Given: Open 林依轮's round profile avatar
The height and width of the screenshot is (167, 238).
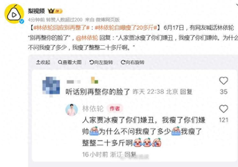Looking at the screenshot, I should (x=71, y=110).
